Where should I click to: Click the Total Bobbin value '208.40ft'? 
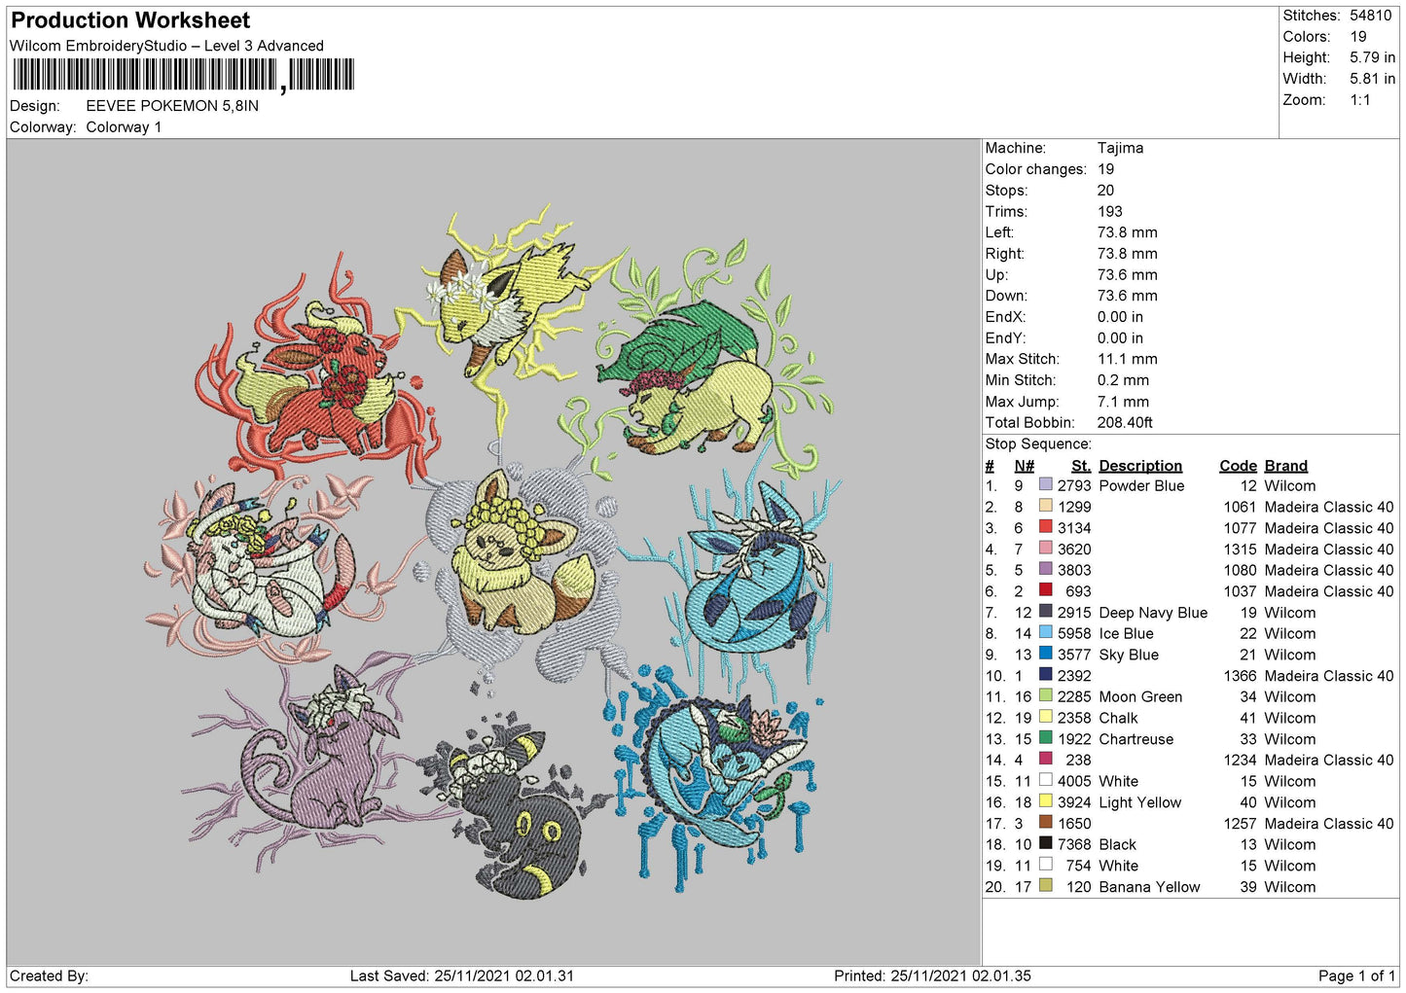coord(1125,423)
